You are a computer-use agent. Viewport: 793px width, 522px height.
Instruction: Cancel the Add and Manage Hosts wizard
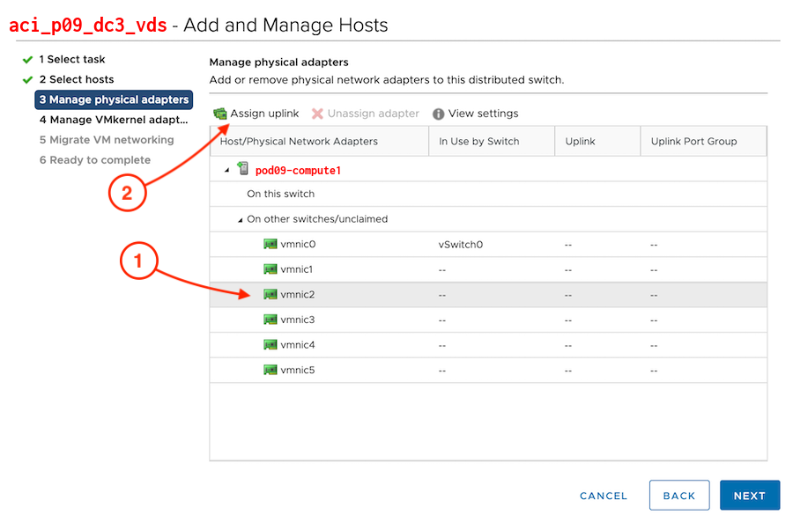(604, 496)
